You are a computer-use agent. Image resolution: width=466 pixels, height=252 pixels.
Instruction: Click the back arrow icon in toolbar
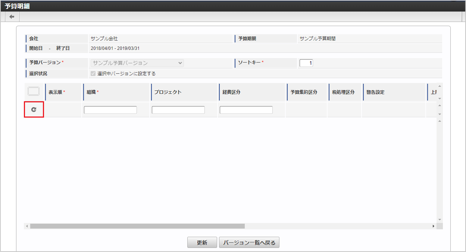(12, 17)
